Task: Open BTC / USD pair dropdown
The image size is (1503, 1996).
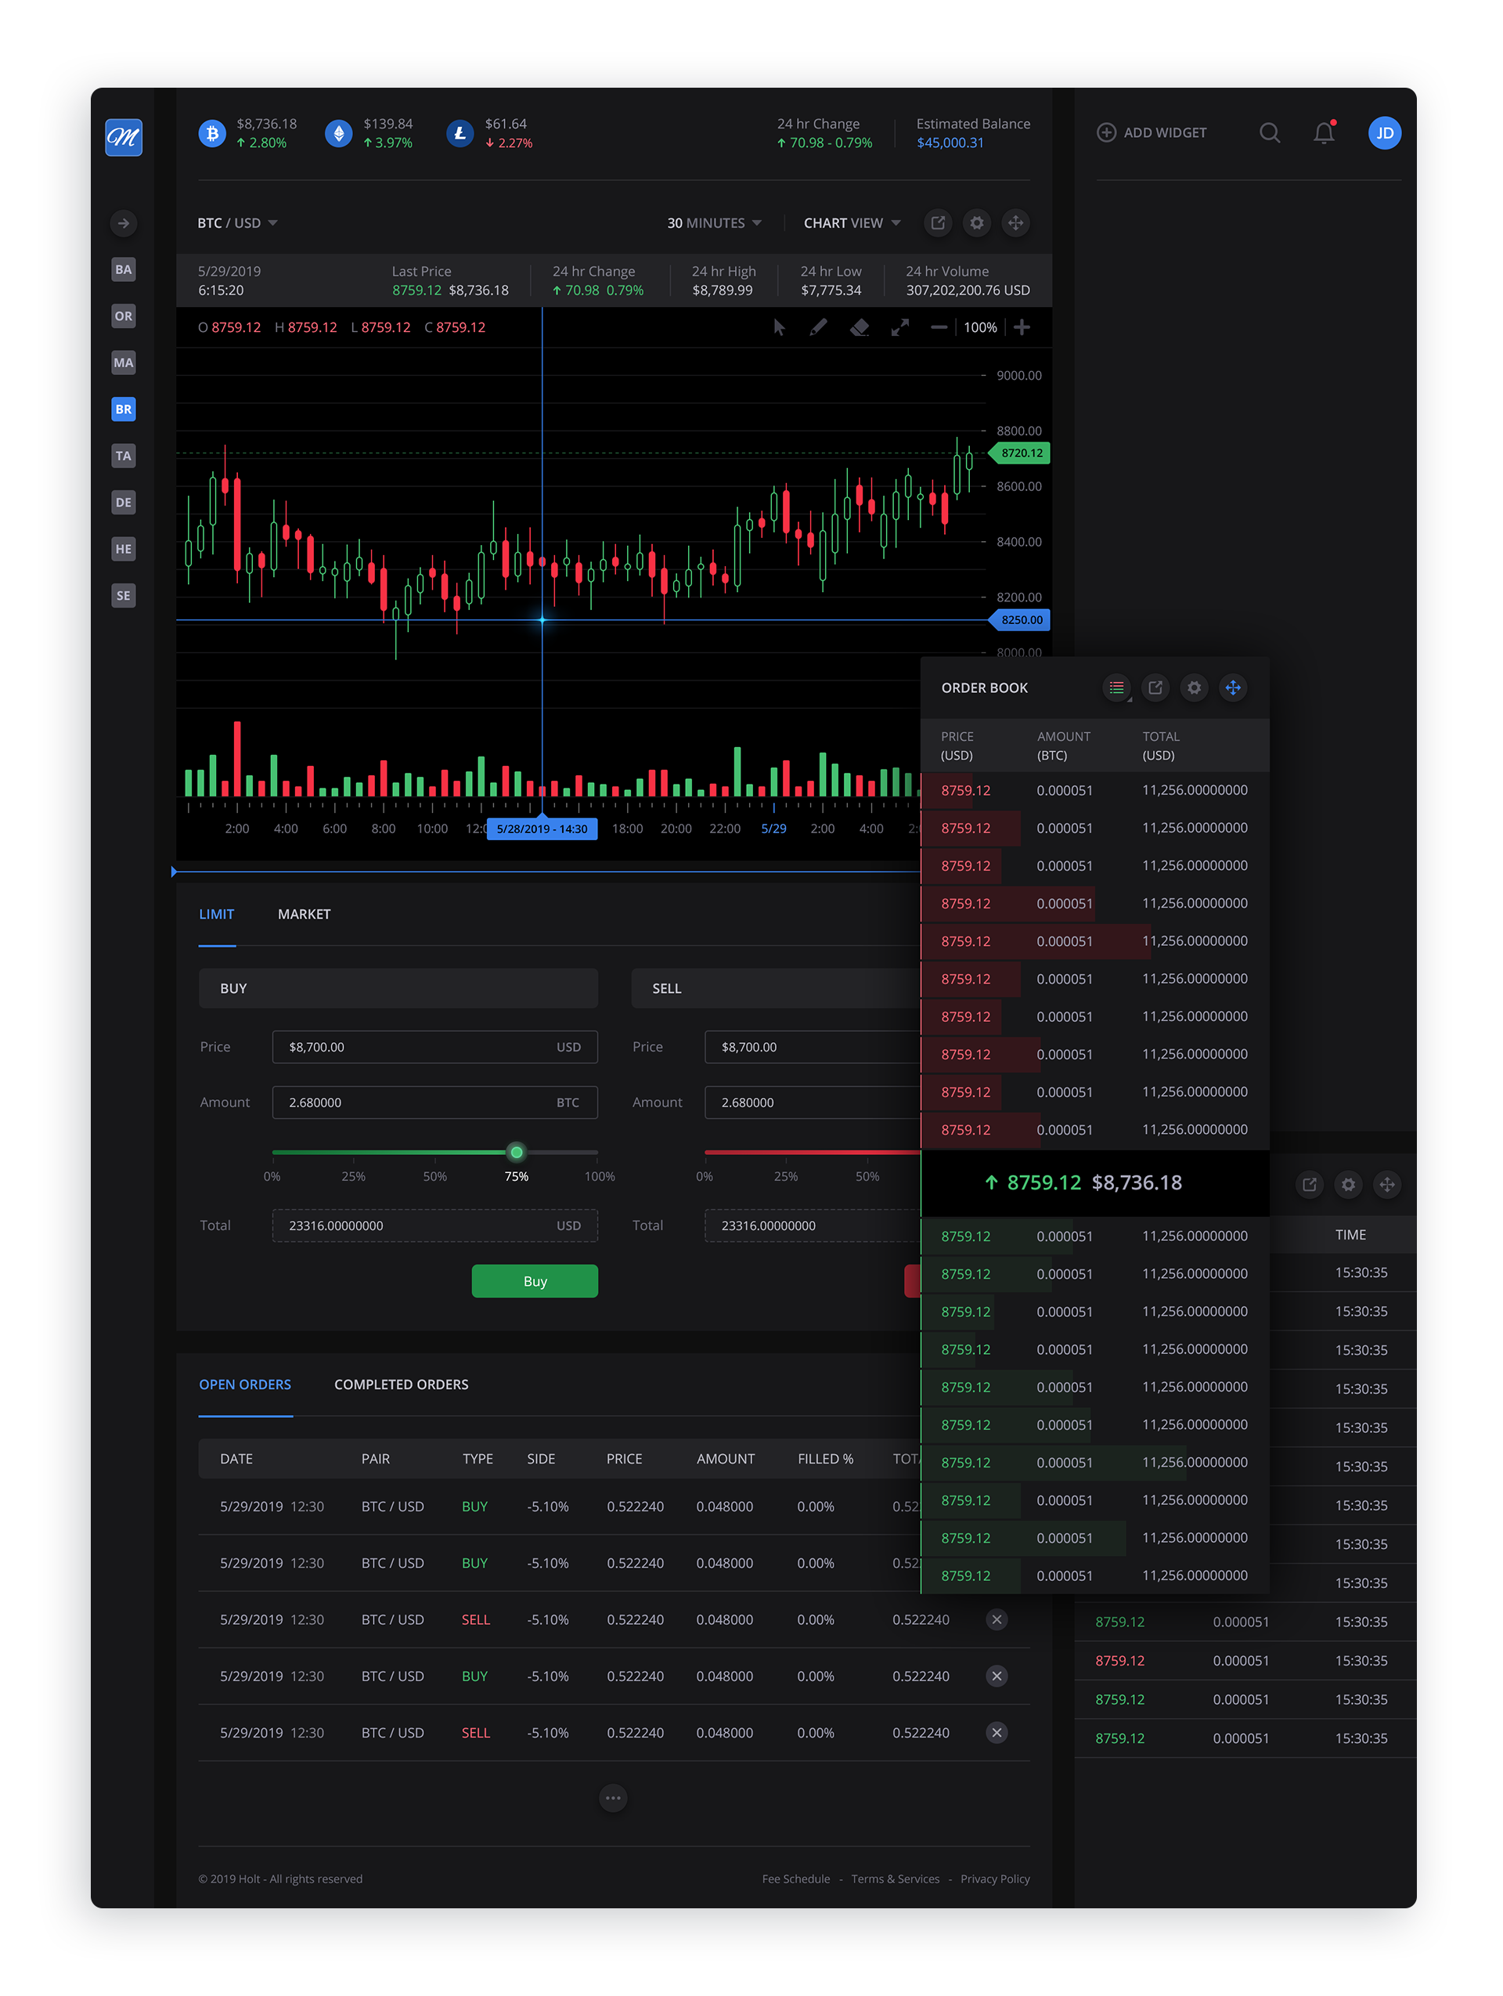Action: 237,223
